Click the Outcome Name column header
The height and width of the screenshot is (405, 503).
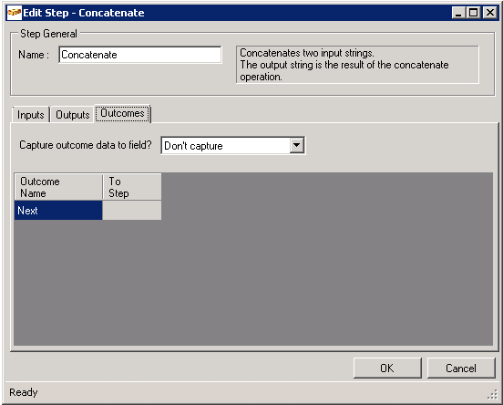click(58, 187)
